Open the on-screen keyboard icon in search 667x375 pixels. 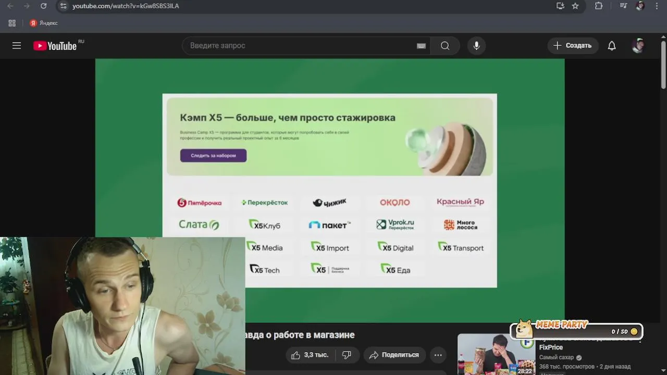(x=422, y=46)
